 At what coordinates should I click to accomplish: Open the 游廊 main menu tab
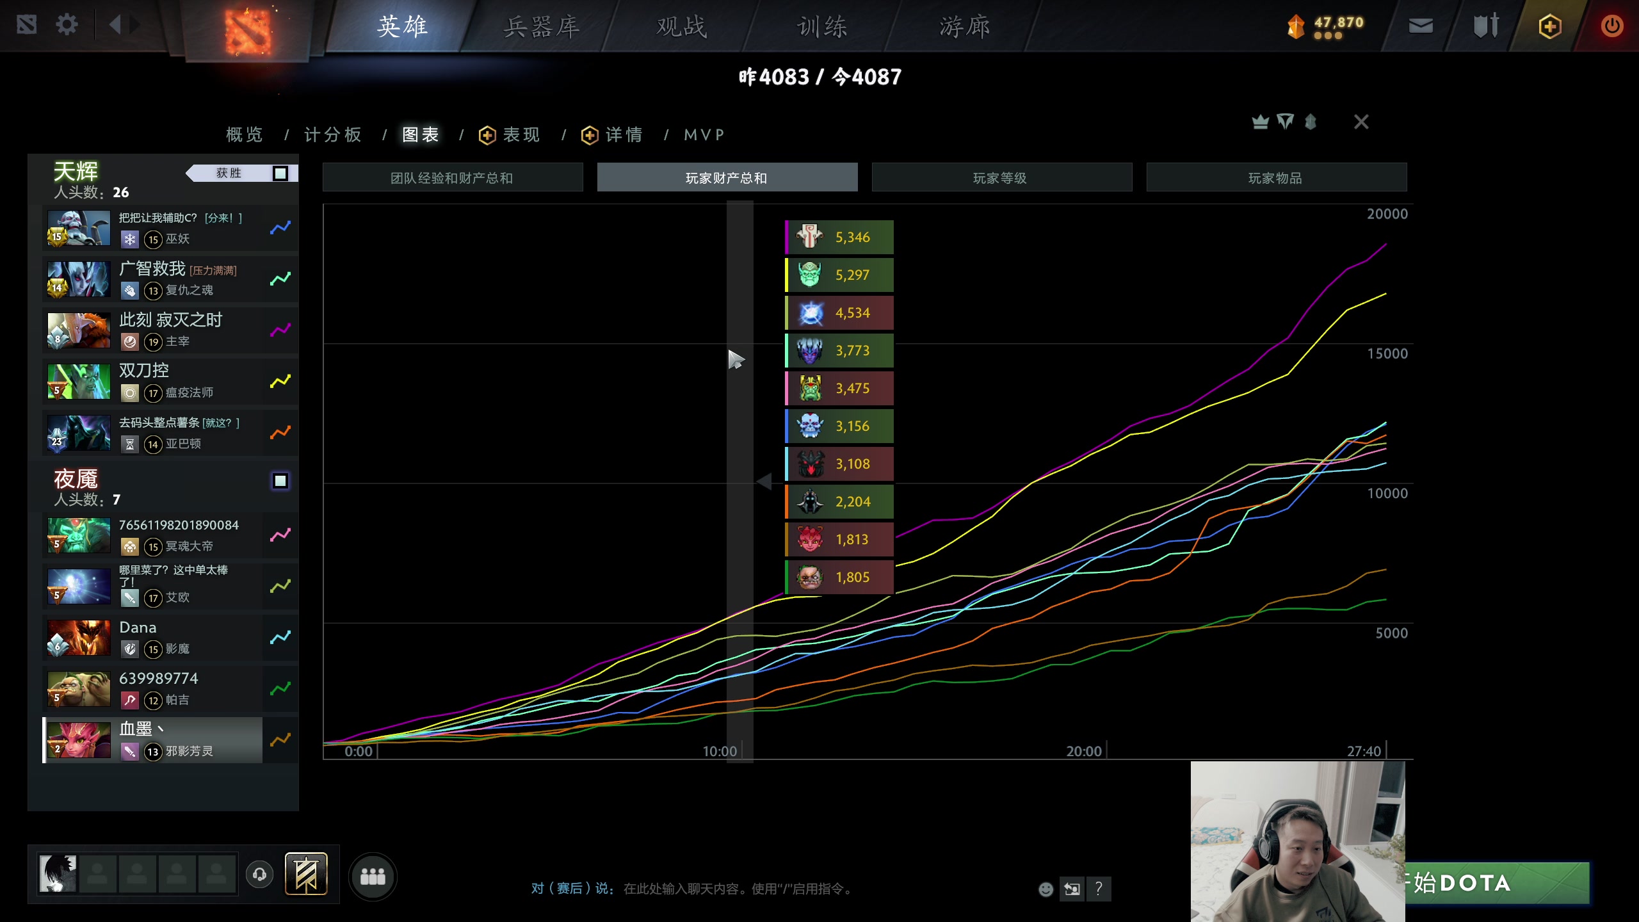point(965,26)
